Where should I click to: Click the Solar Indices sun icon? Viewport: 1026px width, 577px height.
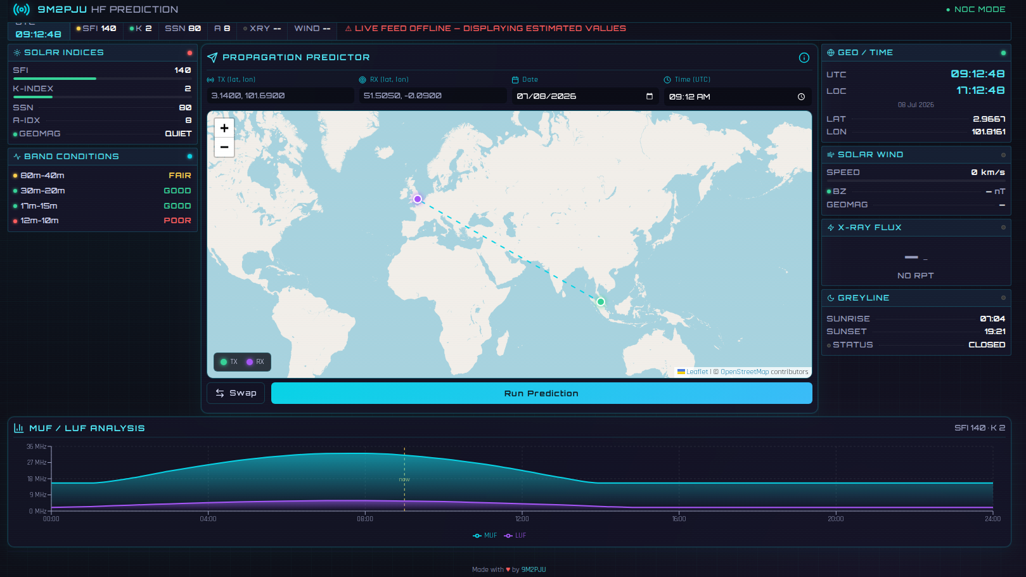17,53
